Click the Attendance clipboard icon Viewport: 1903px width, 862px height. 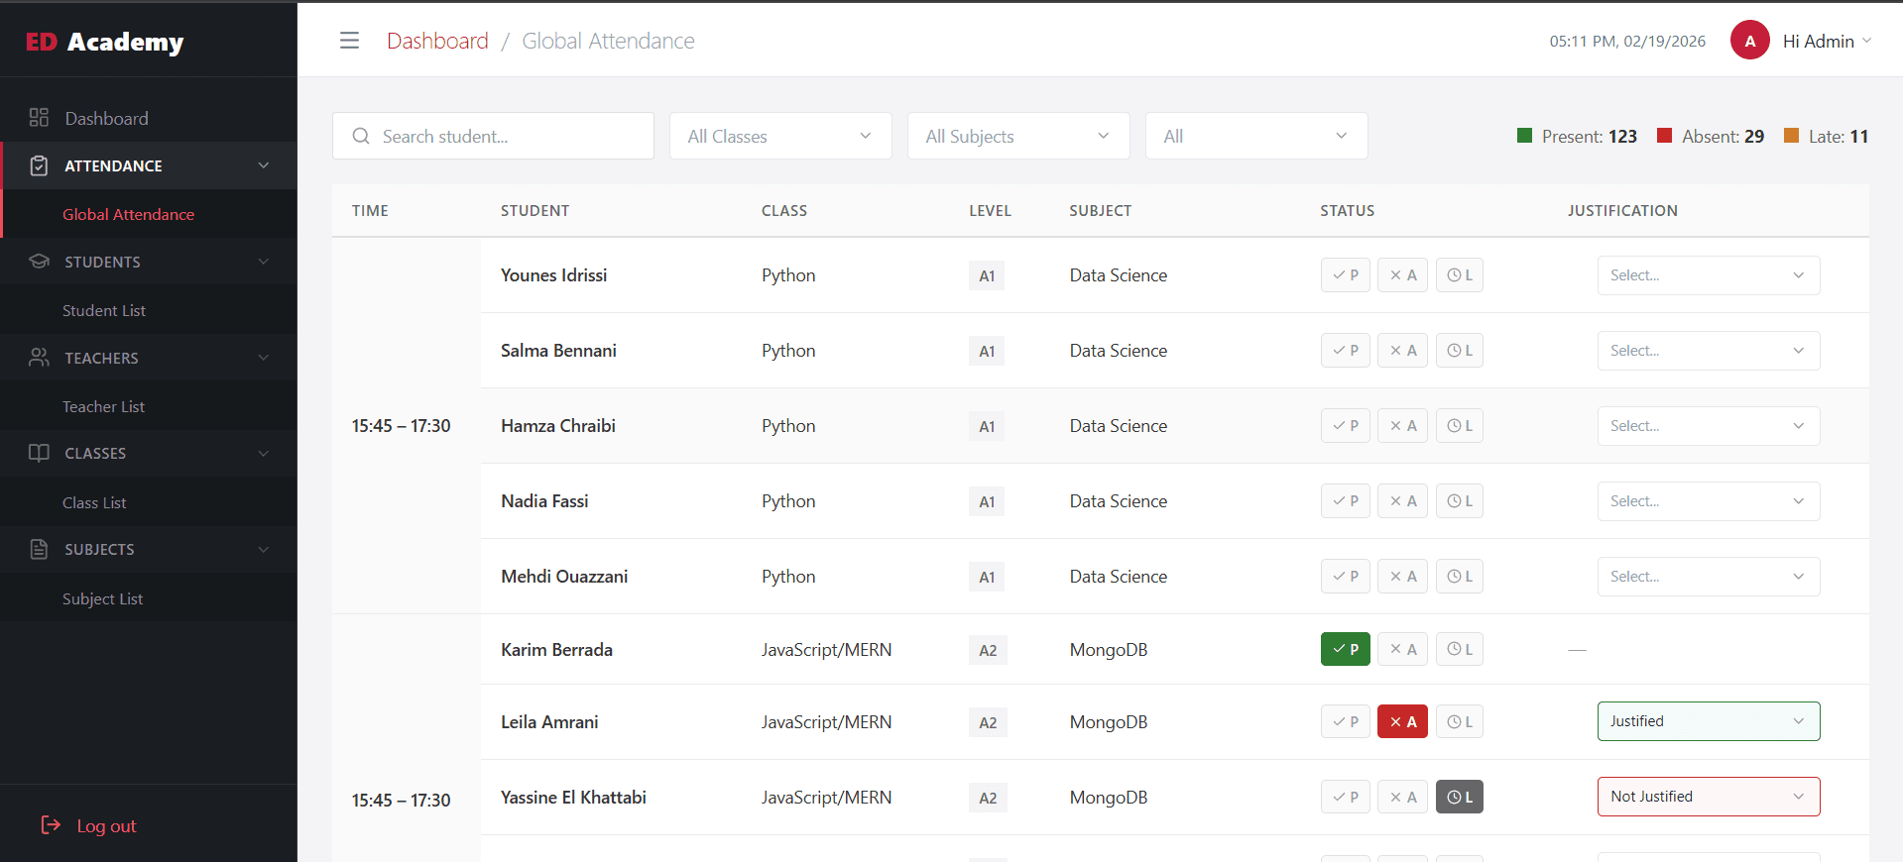[39, 165]
